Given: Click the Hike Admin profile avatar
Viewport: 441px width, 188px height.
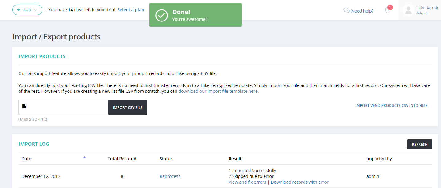Looking at the screenshot, I should [408, 10].
